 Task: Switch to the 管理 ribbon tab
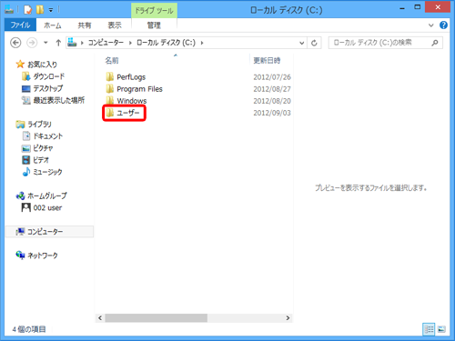coord(154,25)
